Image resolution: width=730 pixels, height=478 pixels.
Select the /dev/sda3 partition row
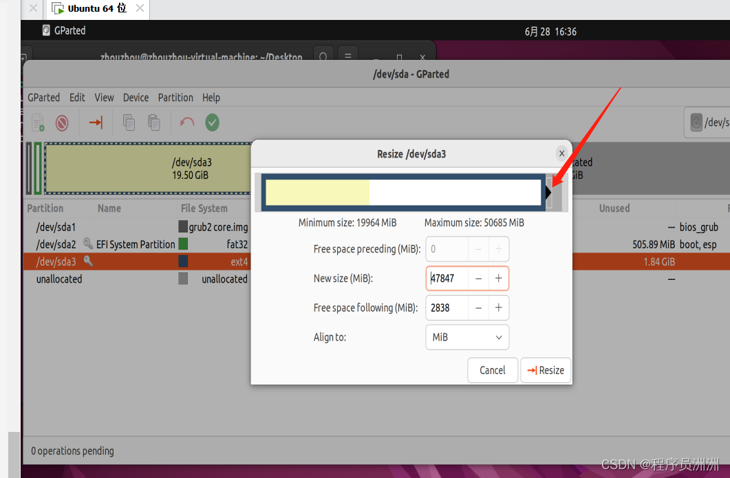pyautogui.click(x=138, y=261)
